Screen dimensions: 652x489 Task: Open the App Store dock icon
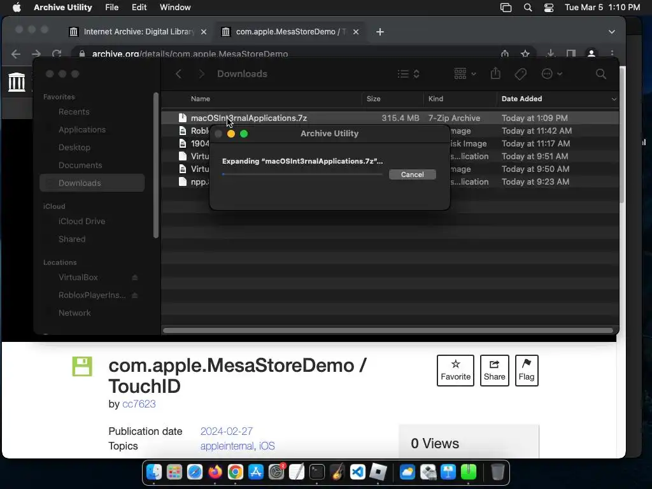[256, 472]
